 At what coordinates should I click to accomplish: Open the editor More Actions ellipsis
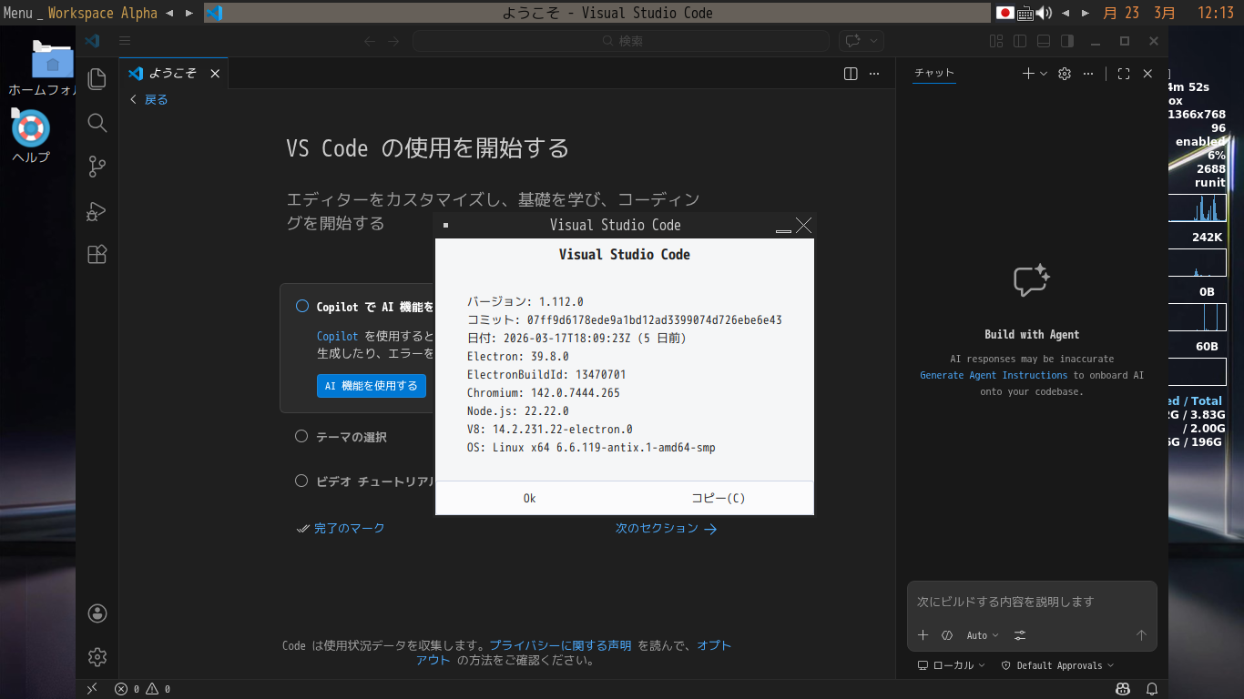[x=874, y=74]
